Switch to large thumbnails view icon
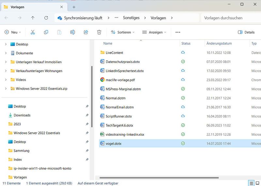261x186 pixels. [257, 183]
